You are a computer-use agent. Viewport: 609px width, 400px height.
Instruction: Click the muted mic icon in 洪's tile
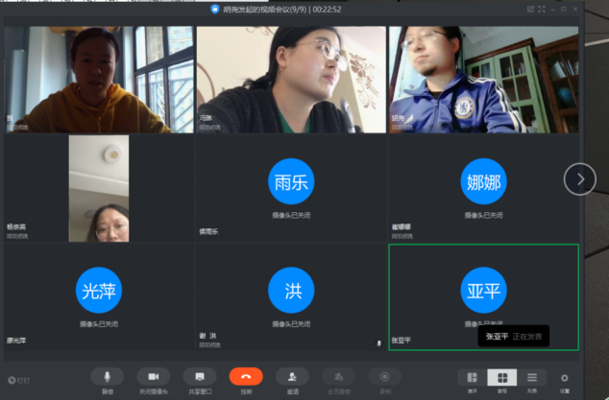pyautogui.click(x=378, y=341)
